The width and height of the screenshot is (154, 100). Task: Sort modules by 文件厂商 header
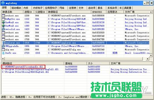(131, 63)
